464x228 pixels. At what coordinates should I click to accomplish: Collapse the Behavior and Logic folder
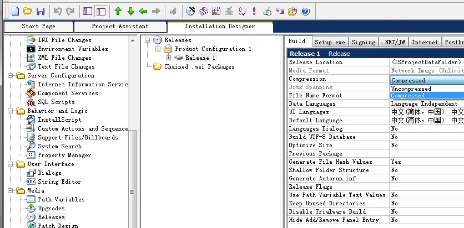coord(11,111)
